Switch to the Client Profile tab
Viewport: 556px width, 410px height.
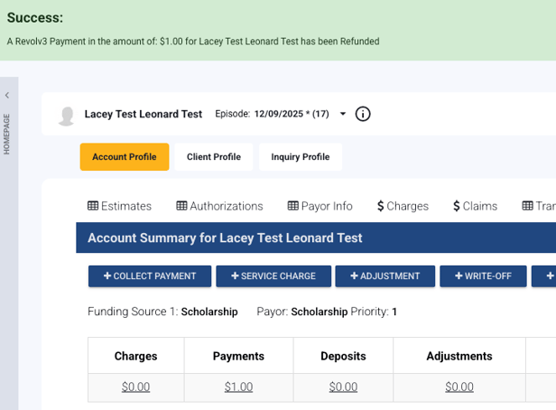click(x=214, y=157)
